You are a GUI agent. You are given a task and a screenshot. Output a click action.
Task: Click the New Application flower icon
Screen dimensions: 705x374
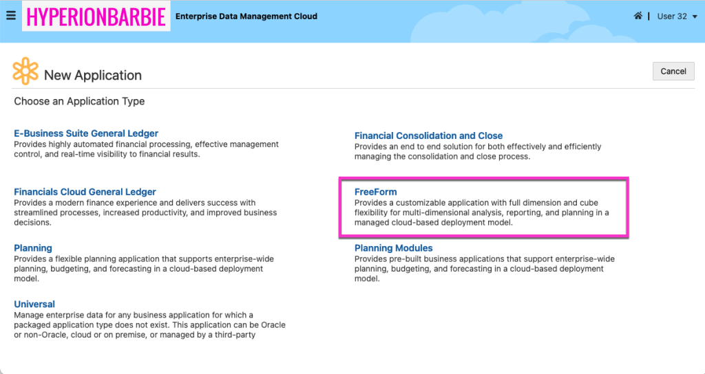[25, 71]
